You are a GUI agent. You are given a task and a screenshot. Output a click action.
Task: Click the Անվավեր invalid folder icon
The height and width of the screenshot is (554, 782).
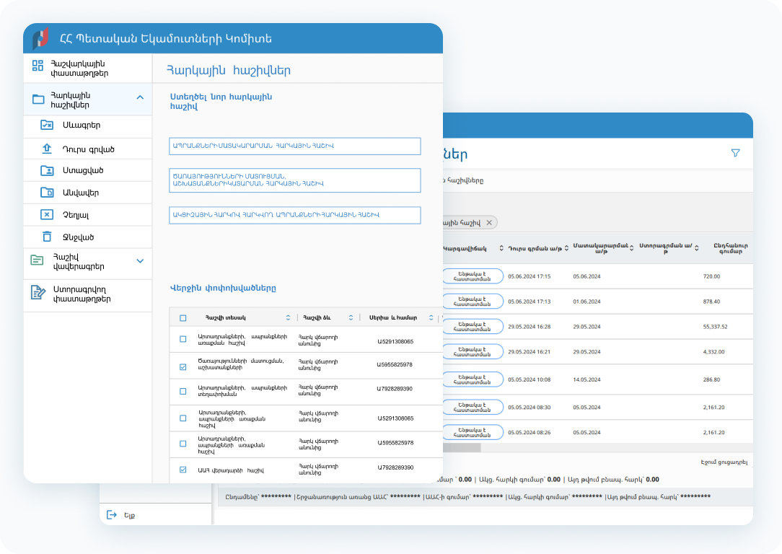click(47, 193)
